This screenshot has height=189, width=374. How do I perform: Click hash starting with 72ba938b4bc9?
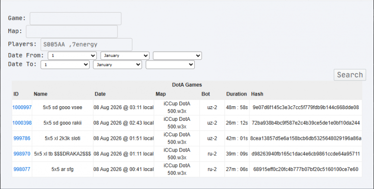coord(306,123)
